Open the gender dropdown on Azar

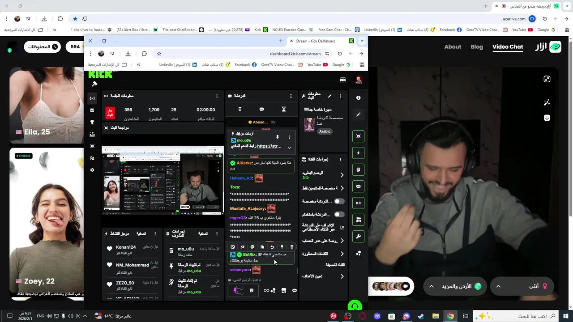pyautogui.click(x=522, y=286)
